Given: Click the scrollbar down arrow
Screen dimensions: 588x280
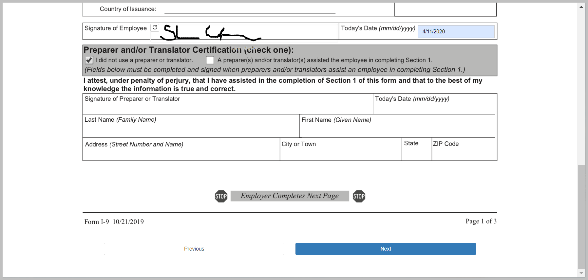Looking at the screenshot, I should tap(581, 273).
